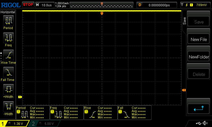Choose the Rise Time measurement

pos(8,56)
